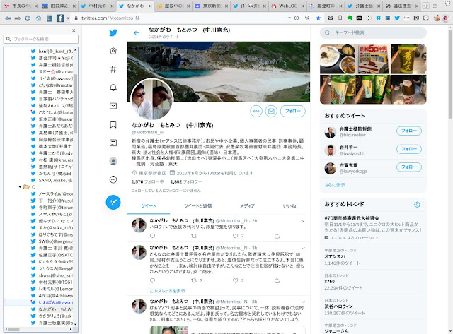
Task: Like the Halloween haircut tweet
Action: [236, 236]
